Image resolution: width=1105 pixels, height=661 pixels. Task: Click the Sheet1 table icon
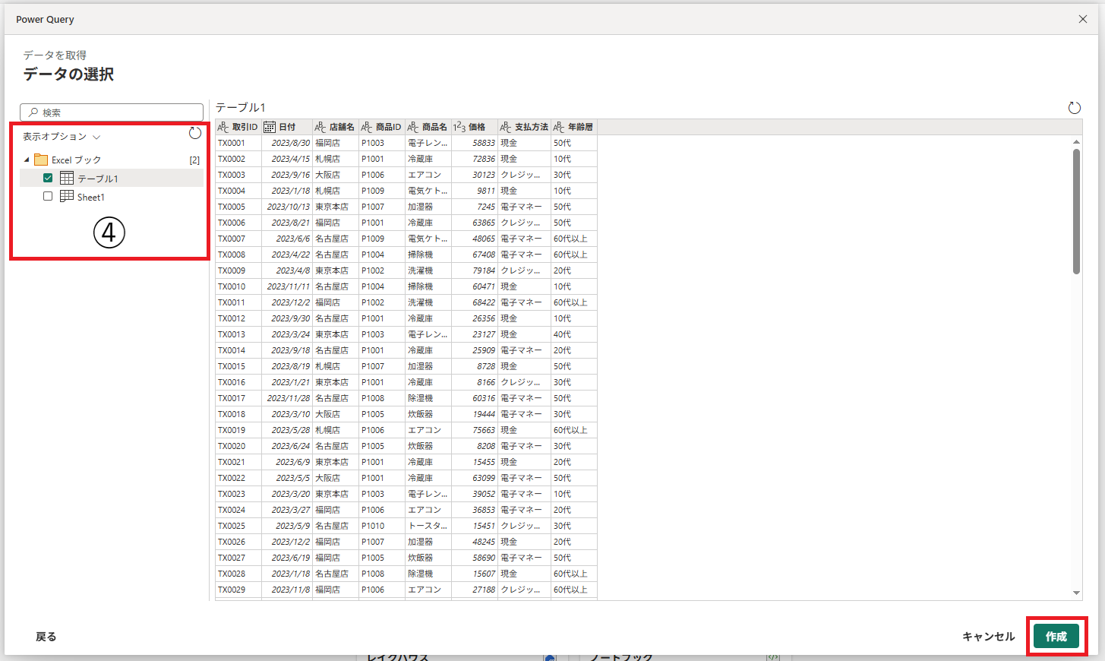67,197
